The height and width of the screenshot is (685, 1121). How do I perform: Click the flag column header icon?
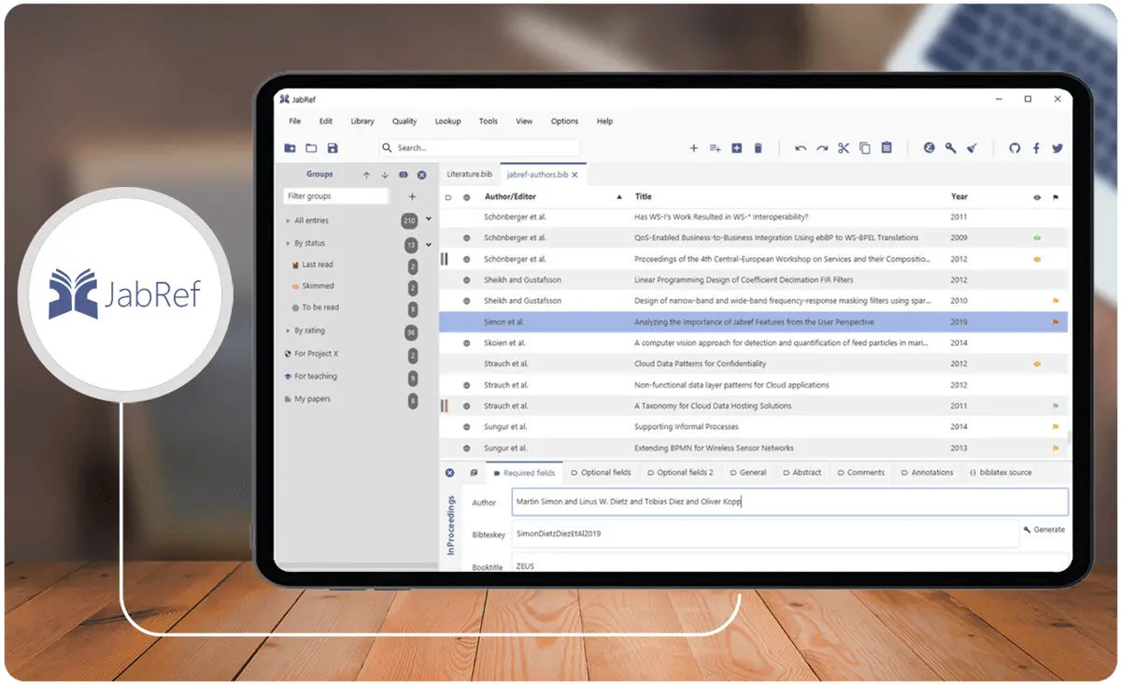1057,197
